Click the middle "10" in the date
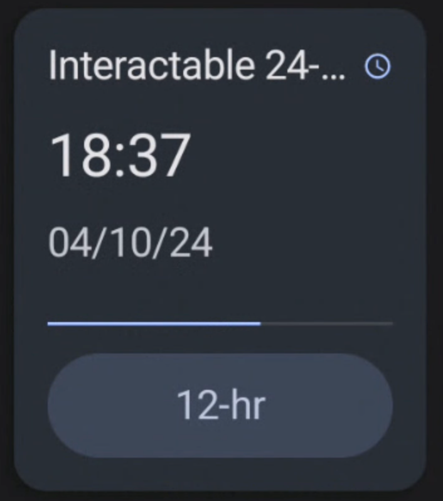 (129, 243)
